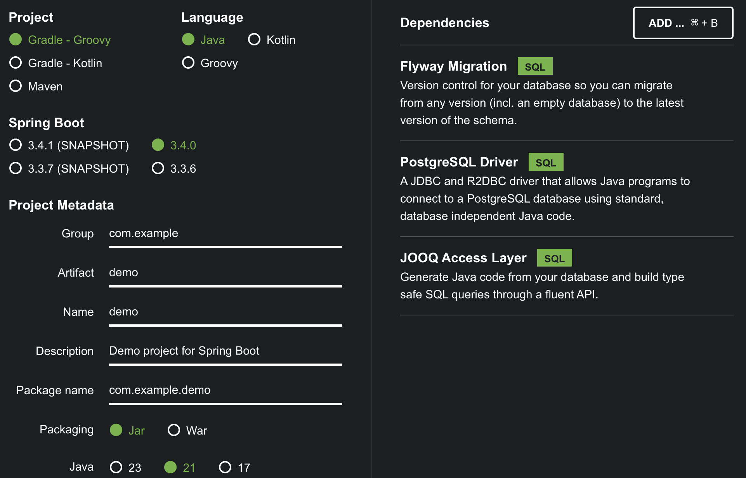
Task: Click the PostgreSQL Driver dependency title
Action: (x=459, y=162)
